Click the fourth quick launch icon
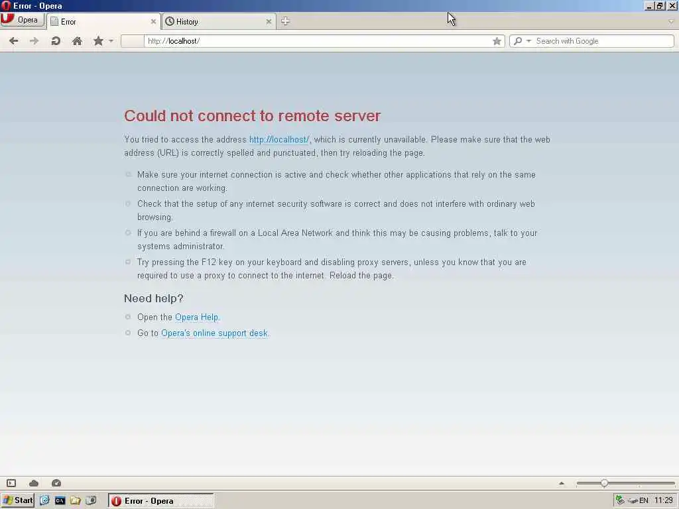679x509 pixels. click(x=90, y=501)
